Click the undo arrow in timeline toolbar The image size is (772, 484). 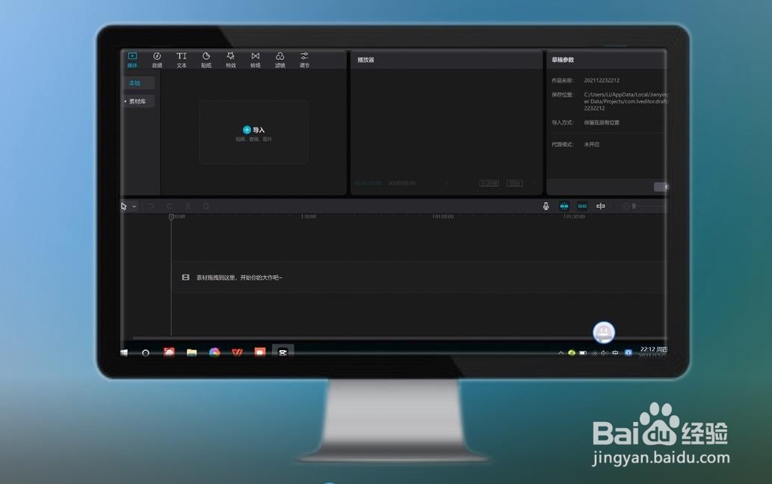151,206
